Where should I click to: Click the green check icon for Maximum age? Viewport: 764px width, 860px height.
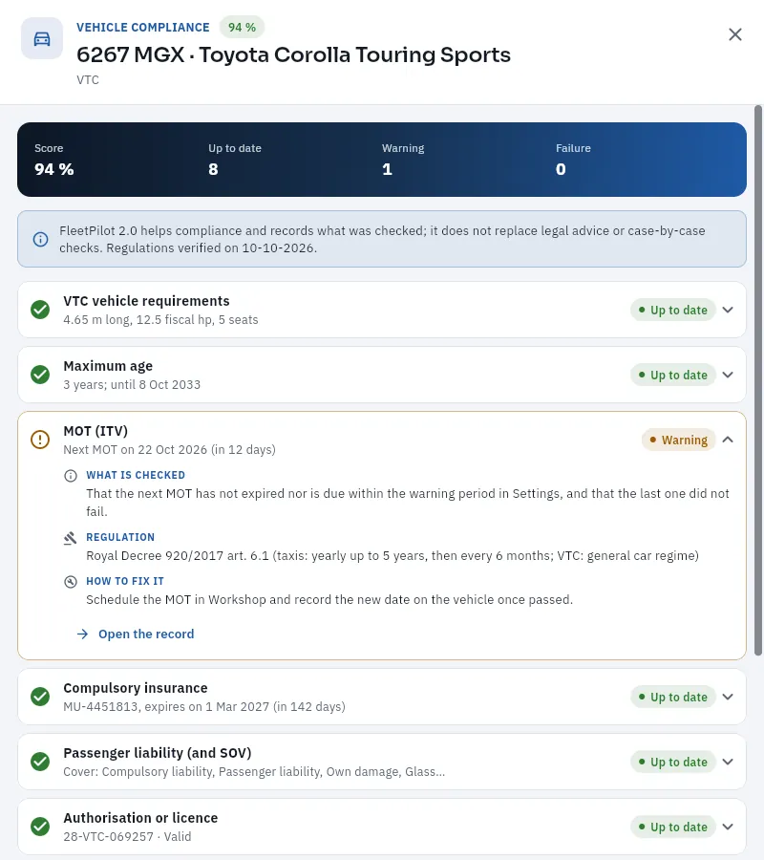point(40,375)
